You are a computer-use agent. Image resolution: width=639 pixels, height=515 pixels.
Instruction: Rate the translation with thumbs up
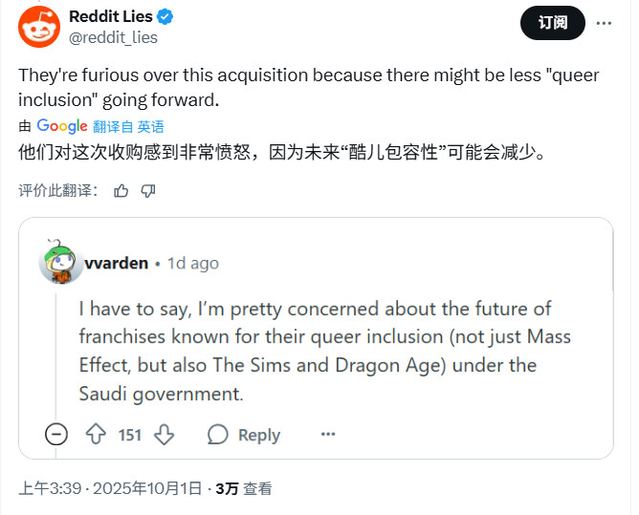(x=121, y=190)
